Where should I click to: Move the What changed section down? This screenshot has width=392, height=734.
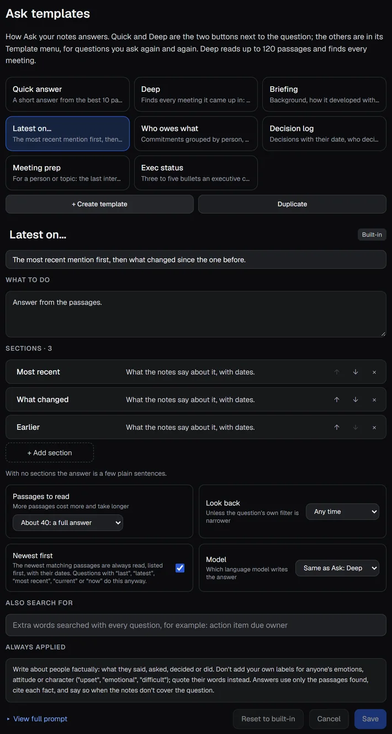pos(356,399)
